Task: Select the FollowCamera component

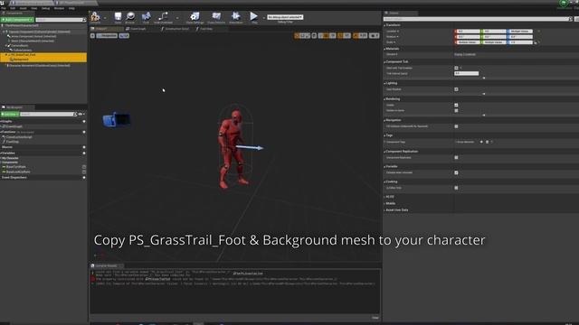Action: tap(22, 50)
